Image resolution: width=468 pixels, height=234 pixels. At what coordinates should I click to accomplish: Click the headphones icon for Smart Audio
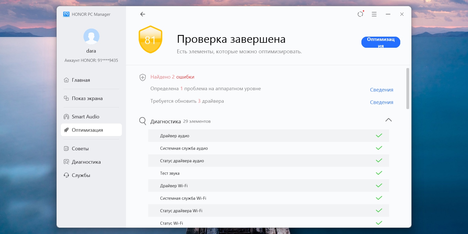click(66, 117)
